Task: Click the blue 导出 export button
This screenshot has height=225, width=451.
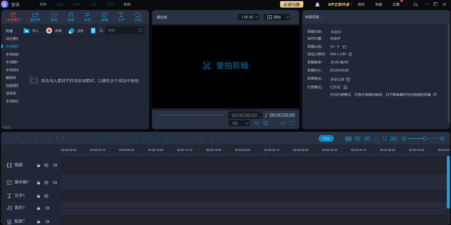Action: 326,138
